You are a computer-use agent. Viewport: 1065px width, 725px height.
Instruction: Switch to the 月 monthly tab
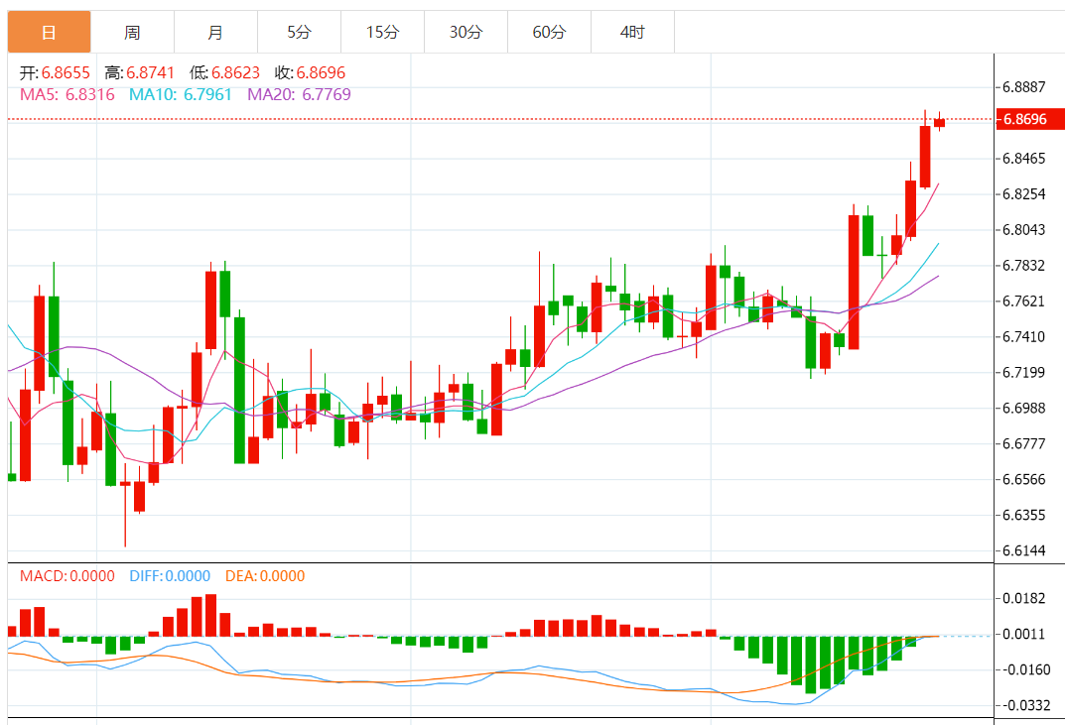click(215, 32)
